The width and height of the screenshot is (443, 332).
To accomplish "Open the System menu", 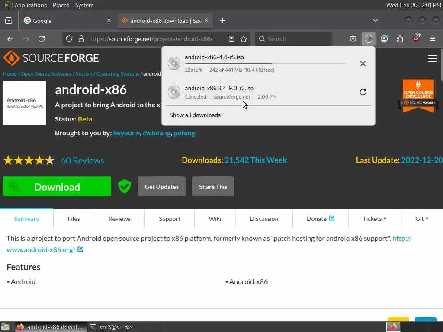I will click(84, 5).
